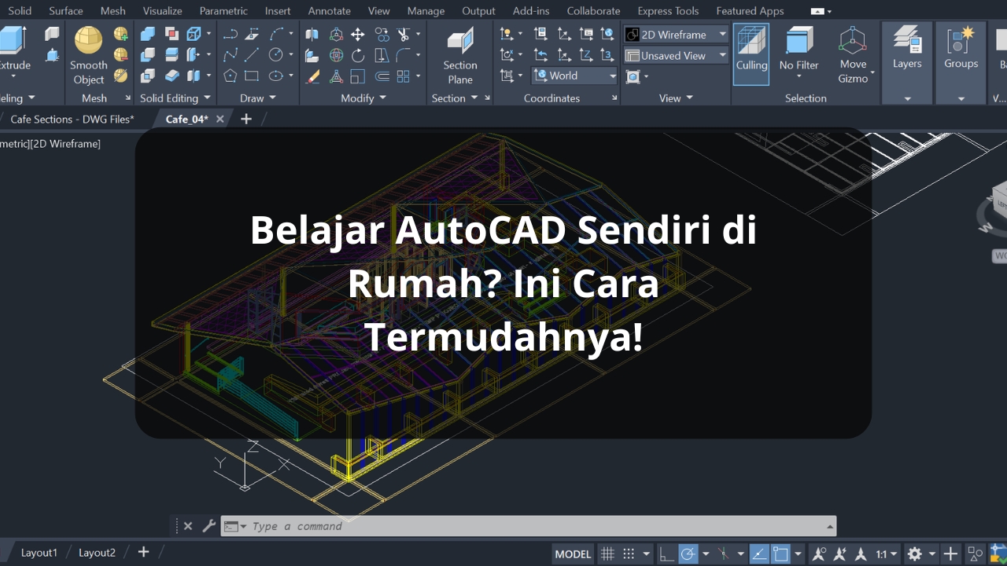Switch to the Layout1 tab
Image resolution: width=1007 pixels, height=566 pixels.
[39, 553]
